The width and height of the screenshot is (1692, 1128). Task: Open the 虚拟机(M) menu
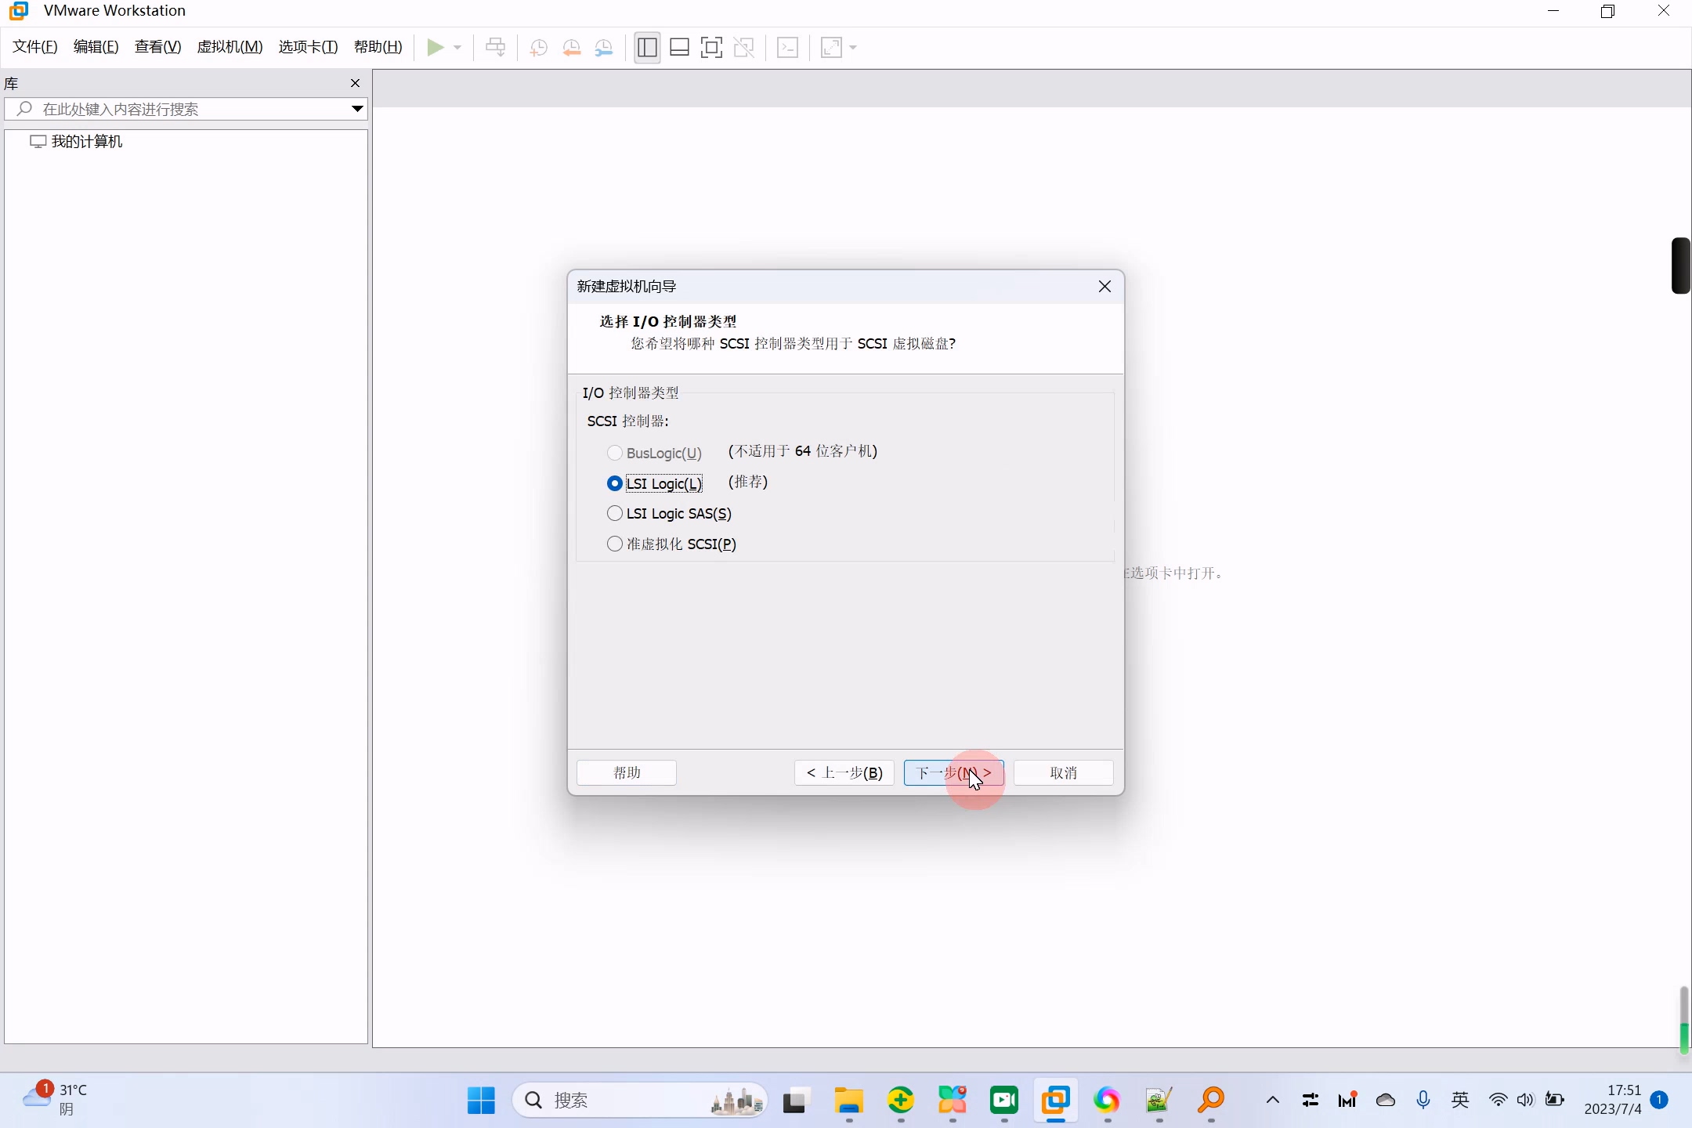point(230,47)
